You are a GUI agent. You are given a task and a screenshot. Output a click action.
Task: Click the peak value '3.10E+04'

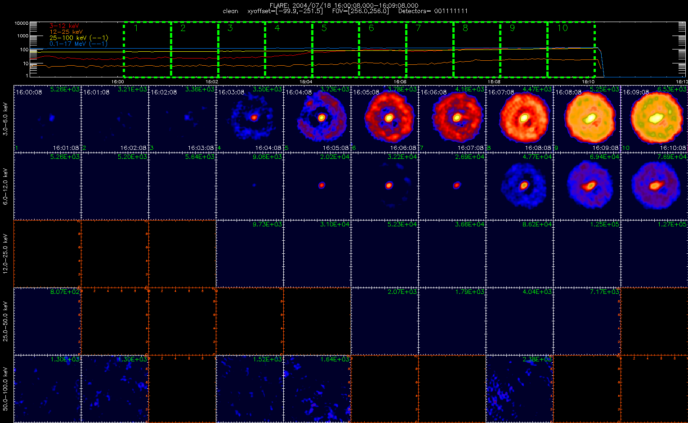click(335, 225)
